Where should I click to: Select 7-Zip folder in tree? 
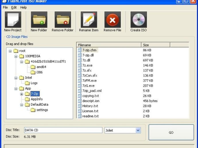tap(35, 94)
